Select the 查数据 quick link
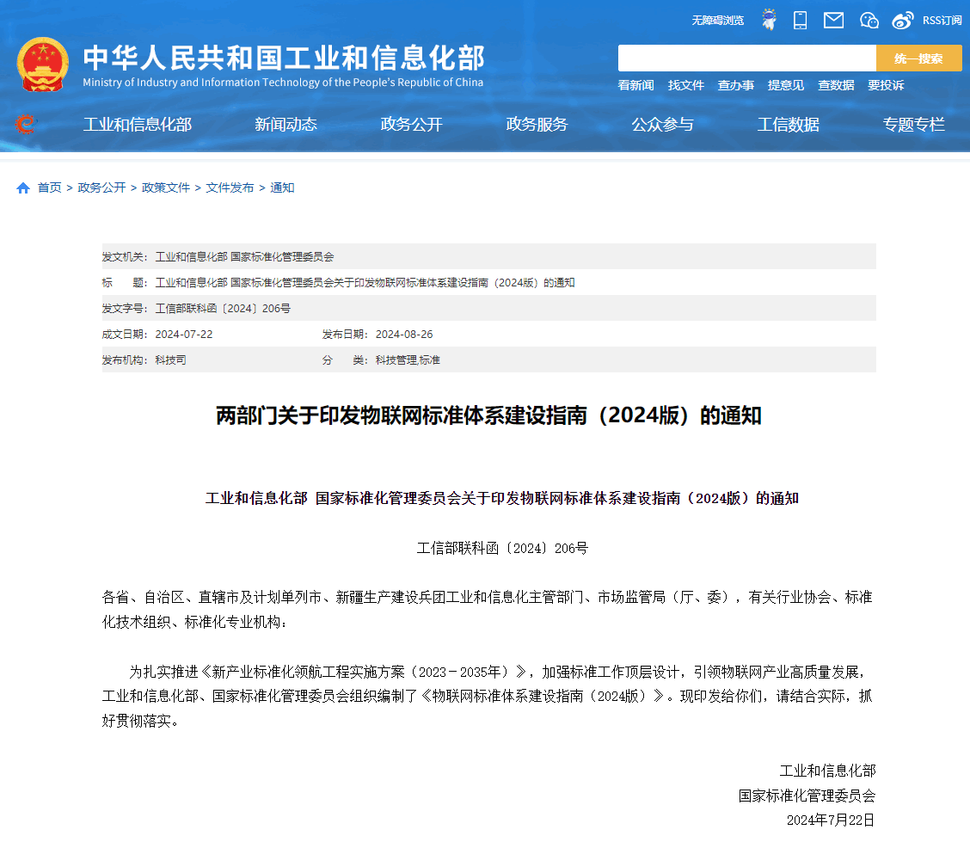970x848 pixels. click(836, 85)
